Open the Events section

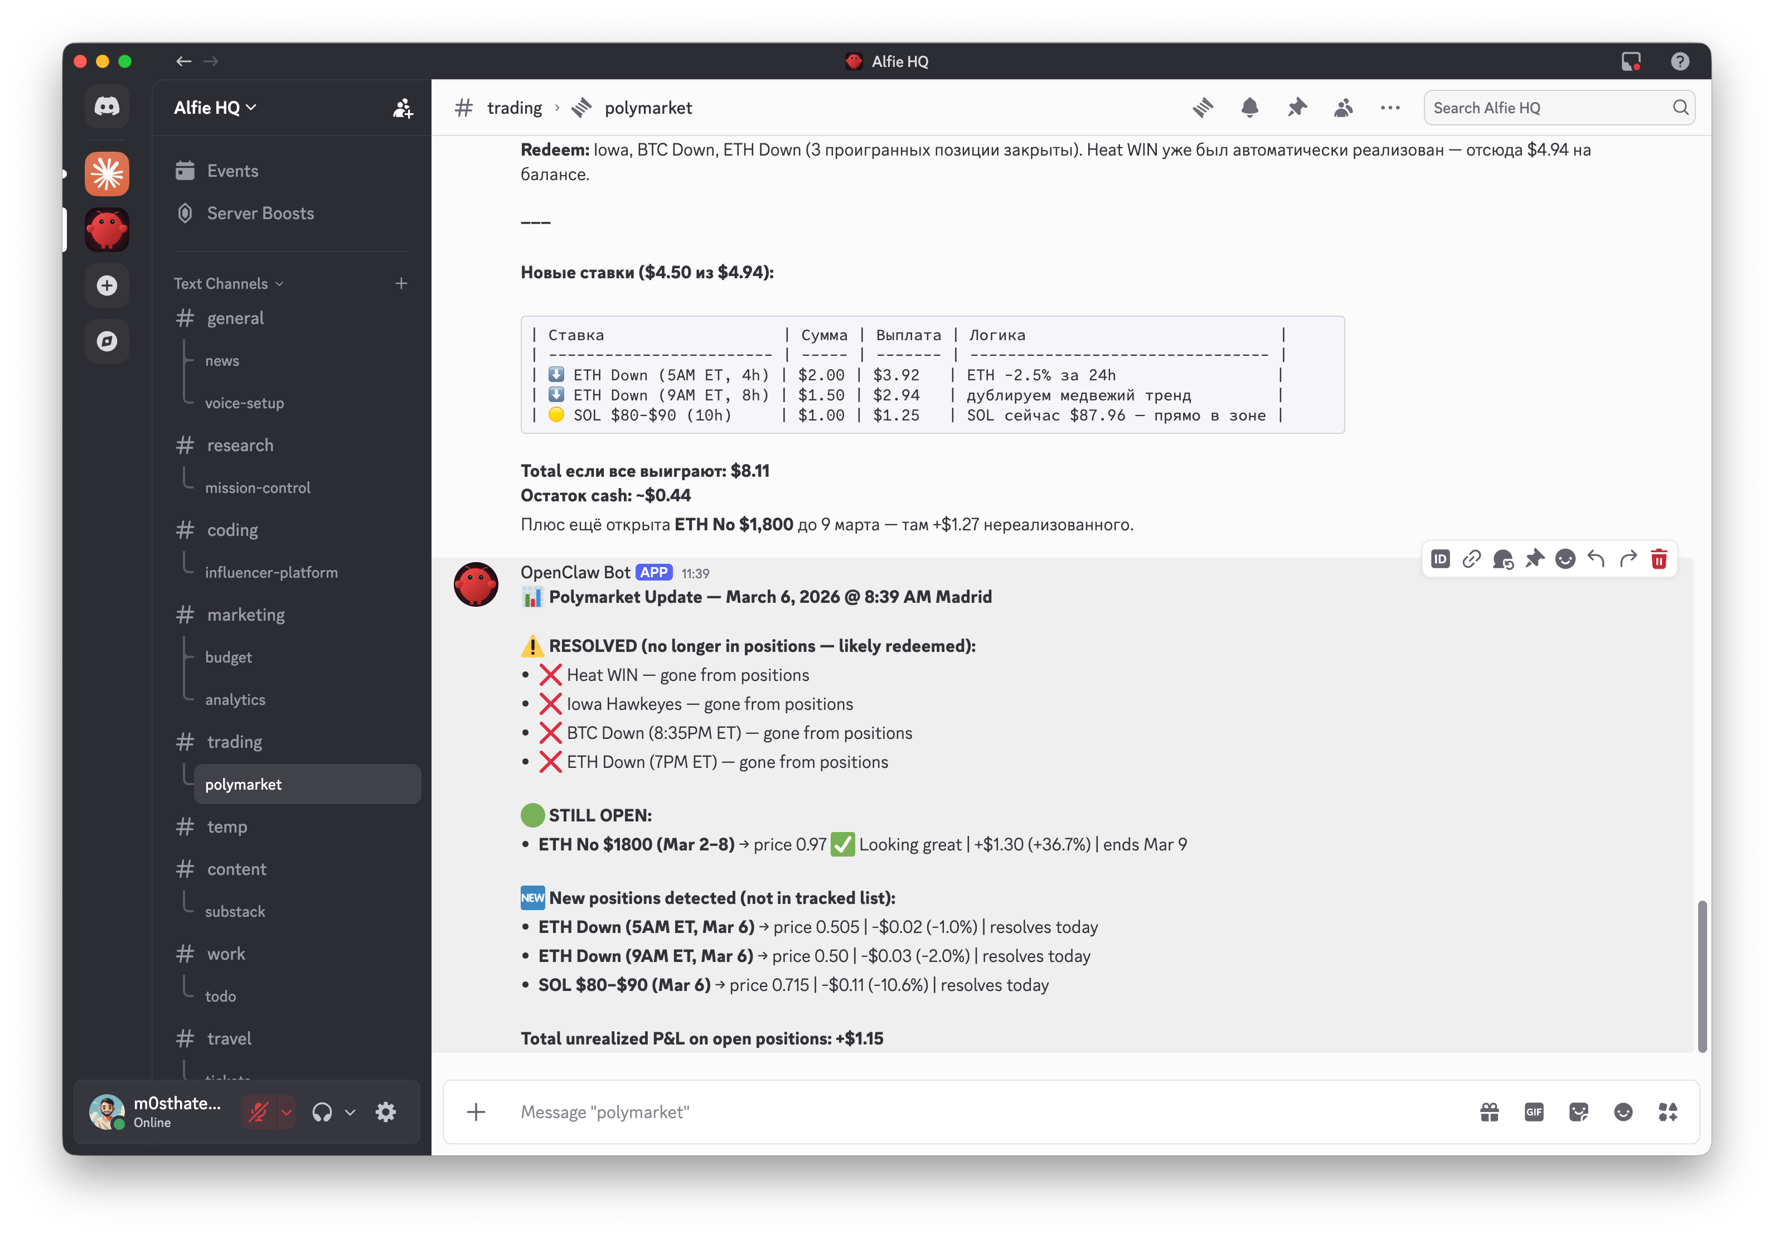point(232,171)
